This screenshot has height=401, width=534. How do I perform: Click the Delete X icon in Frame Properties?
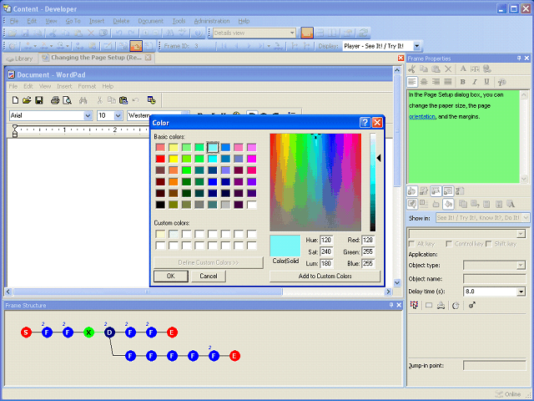tap(448, 69)
